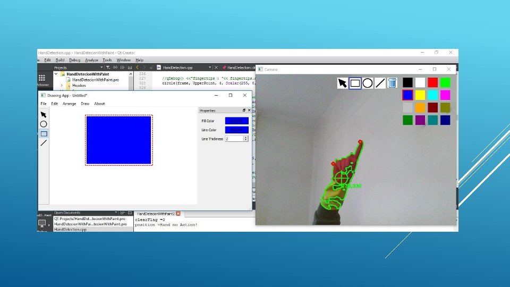510x287 pixels.
Task: Pick the olive color swatch
Action: (445, 107)
